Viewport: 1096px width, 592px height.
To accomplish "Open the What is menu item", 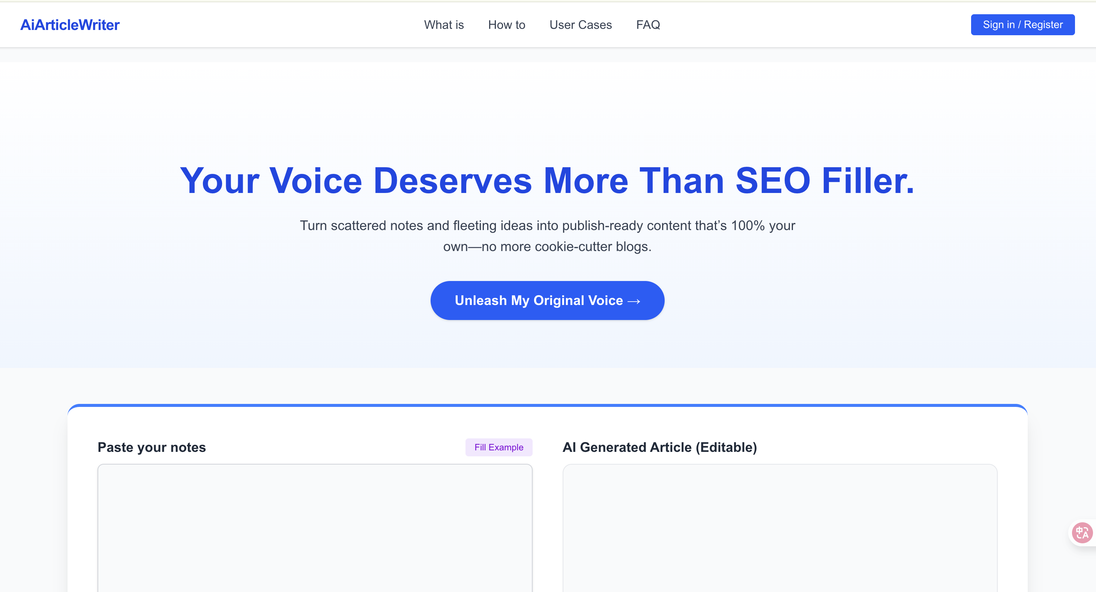I will (x=444, y=25).
